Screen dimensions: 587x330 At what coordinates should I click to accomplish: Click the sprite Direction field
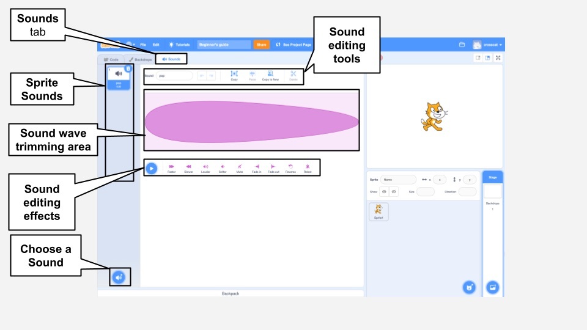[x=467, y=191]
